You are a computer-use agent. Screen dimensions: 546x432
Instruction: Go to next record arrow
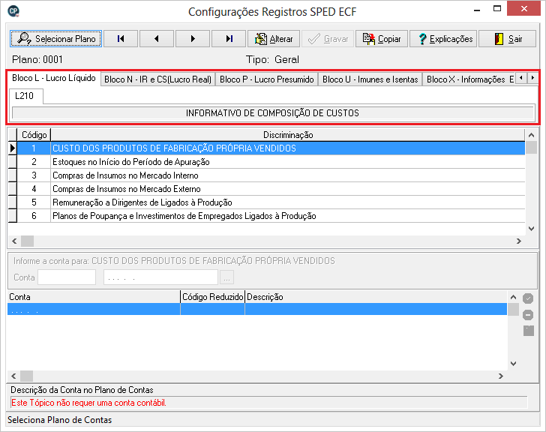[193, 38]
